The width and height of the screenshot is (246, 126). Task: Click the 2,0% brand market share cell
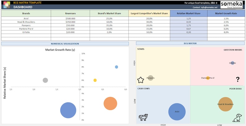(109, 32)
